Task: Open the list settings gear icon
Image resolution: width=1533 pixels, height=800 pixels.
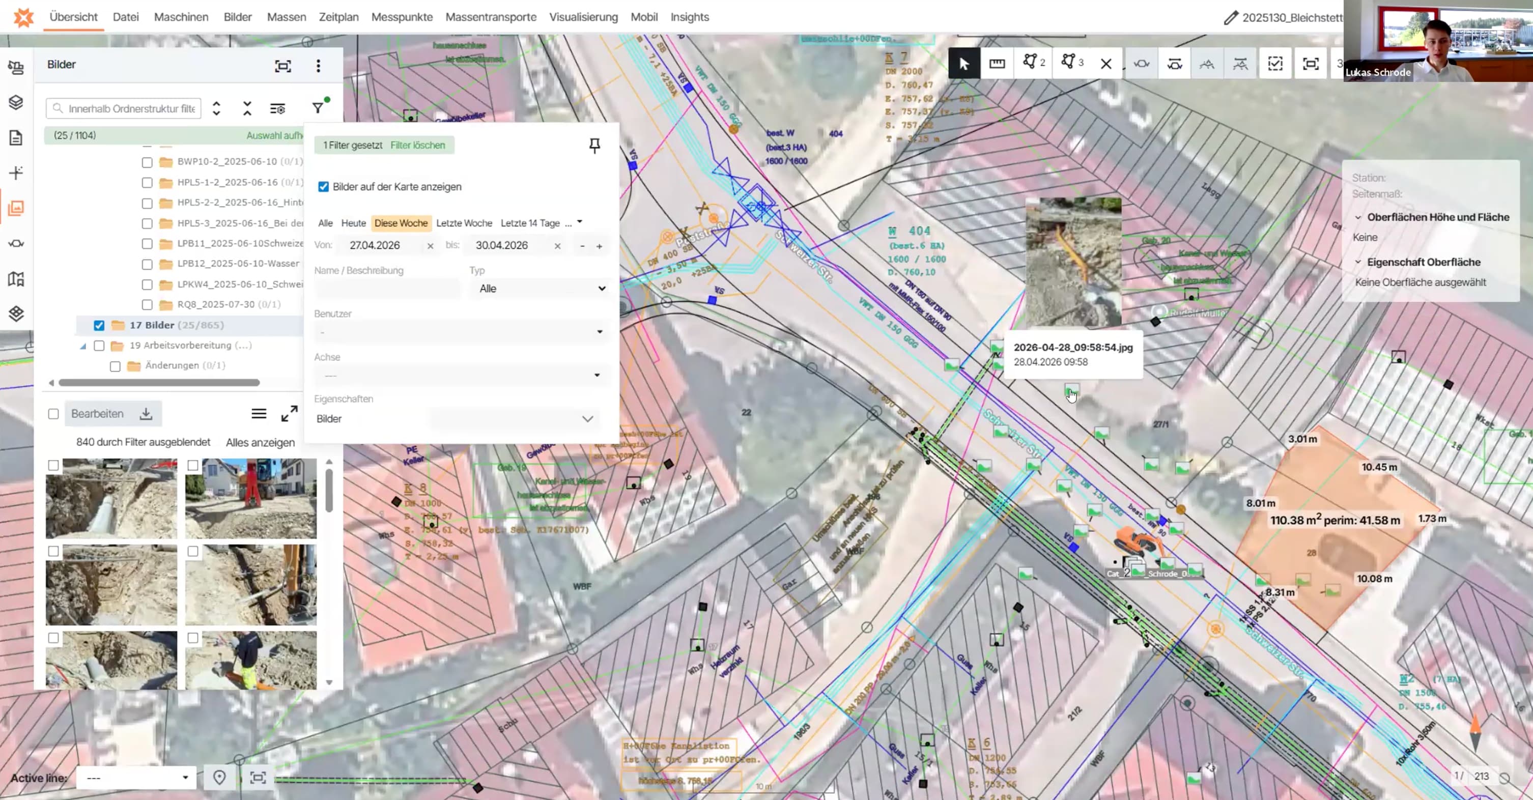Action: click(277, 108)
